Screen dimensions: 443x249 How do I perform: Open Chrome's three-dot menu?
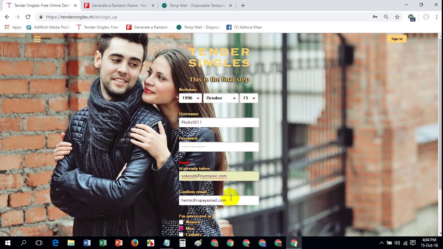[x=437, y=17]
